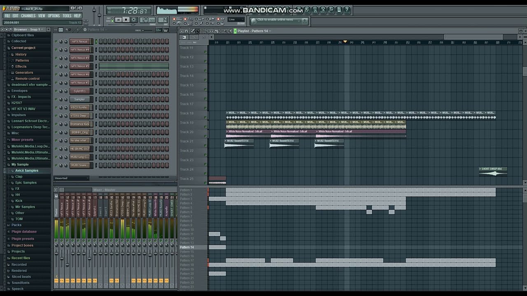Open the step sequencer keyboard editor
This screenshot has width=527, height=296.
pos(166,30)
